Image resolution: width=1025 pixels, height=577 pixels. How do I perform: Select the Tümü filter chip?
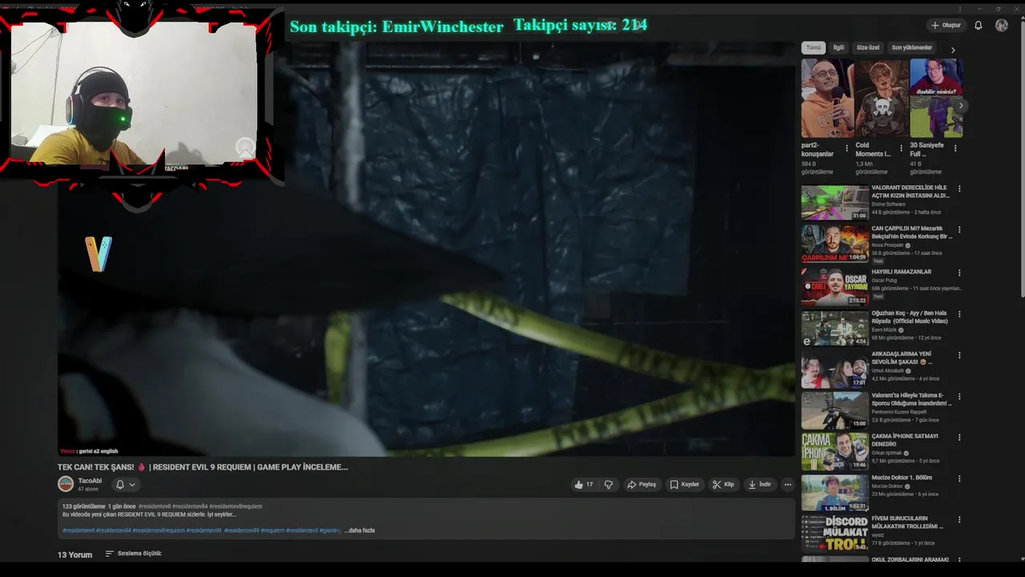point(814,48)
